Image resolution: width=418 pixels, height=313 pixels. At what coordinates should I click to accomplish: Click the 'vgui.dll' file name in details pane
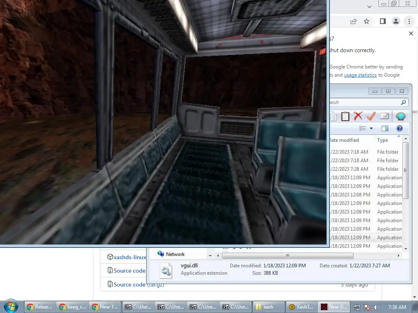click(x=189, y=265)
